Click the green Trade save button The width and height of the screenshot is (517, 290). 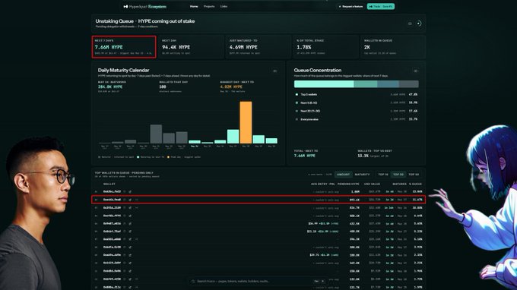pyautogui.click(x=381, y=7)
